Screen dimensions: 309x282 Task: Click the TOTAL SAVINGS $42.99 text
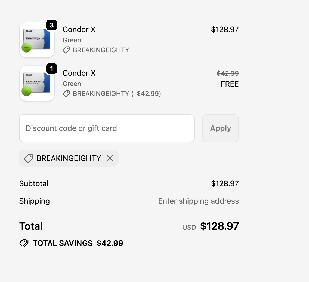78,243
